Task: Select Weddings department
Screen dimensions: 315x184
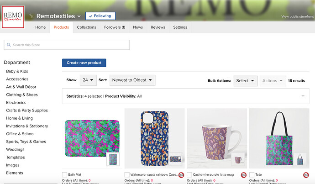Action: 15,150
